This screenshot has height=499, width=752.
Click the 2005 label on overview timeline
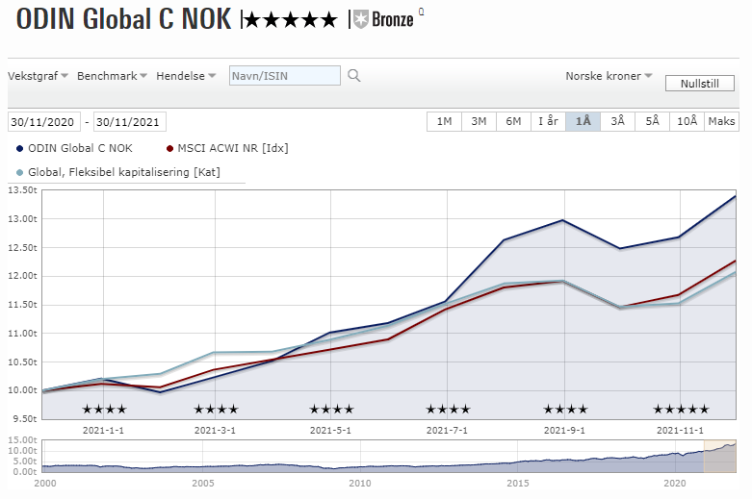click(203, 484)
